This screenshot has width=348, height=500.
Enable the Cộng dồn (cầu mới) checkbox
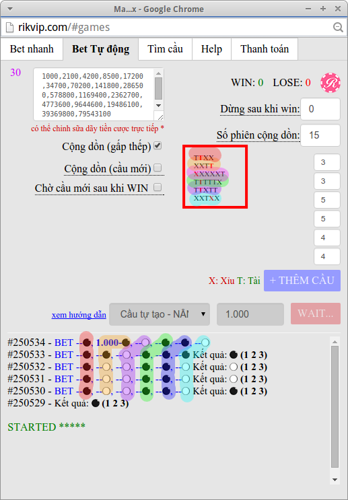pyautogui.click(x=158, y=168)
